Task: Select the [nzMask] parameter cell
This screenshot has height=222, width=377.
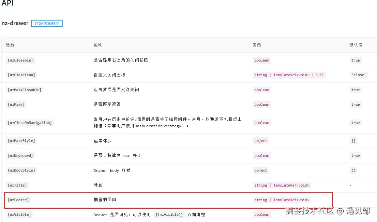Action: click(16, 104)
